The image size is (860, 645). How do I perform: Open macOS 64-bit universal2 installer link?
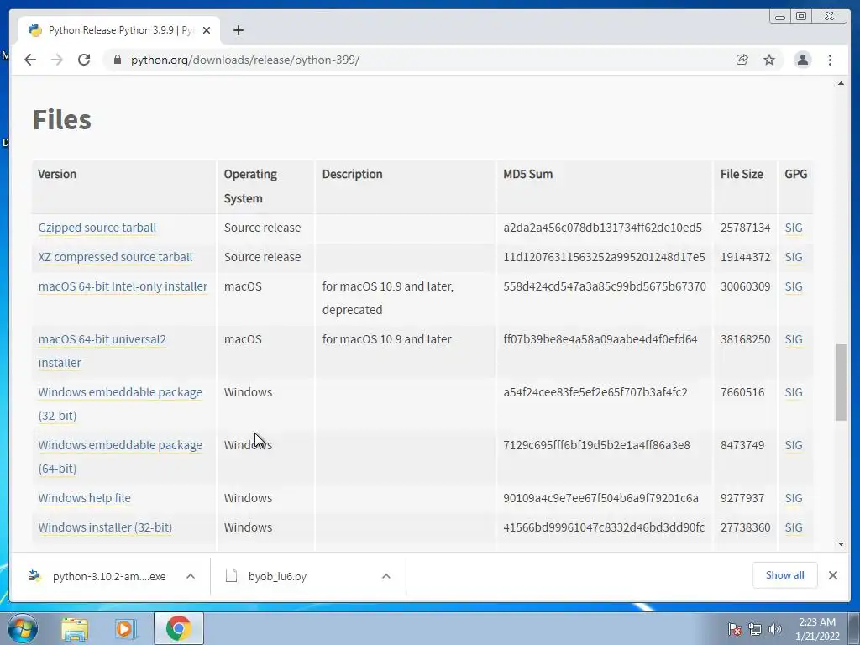click(102, 351)
